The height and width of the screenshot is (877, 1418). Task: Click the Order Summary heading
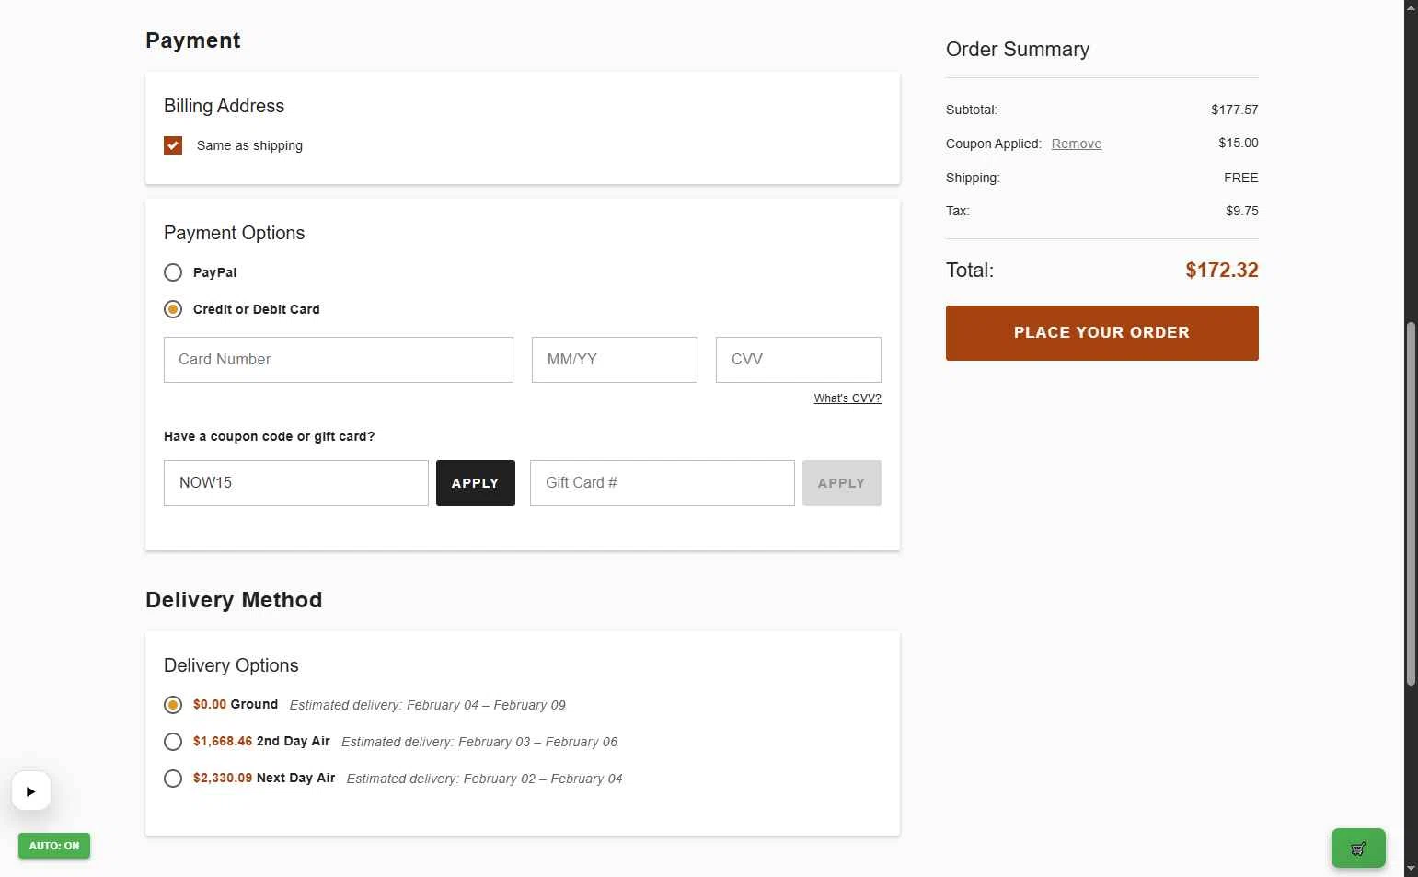click(x=1018, y=50)
